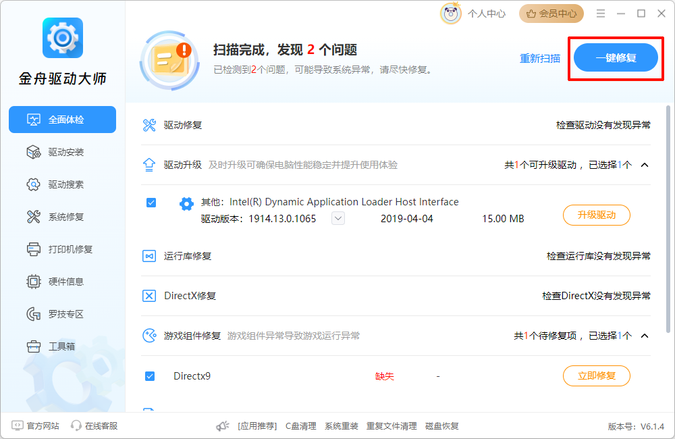Screen dimensions: 675x439
Task: Click the 一键修复 repair button
Action: [x=615, y=57]
